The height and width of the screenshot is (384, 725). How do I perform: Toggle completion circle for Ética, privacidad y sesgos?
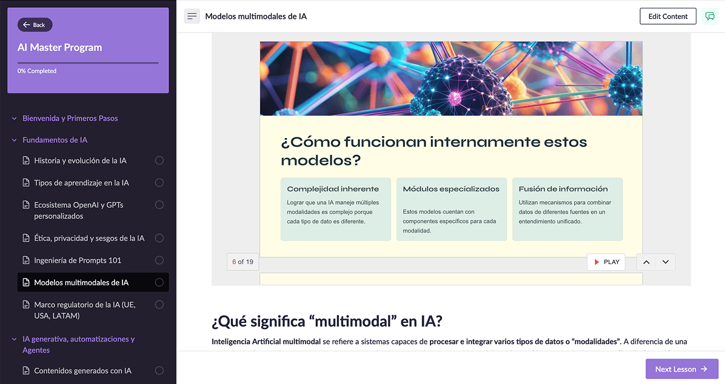159,238
